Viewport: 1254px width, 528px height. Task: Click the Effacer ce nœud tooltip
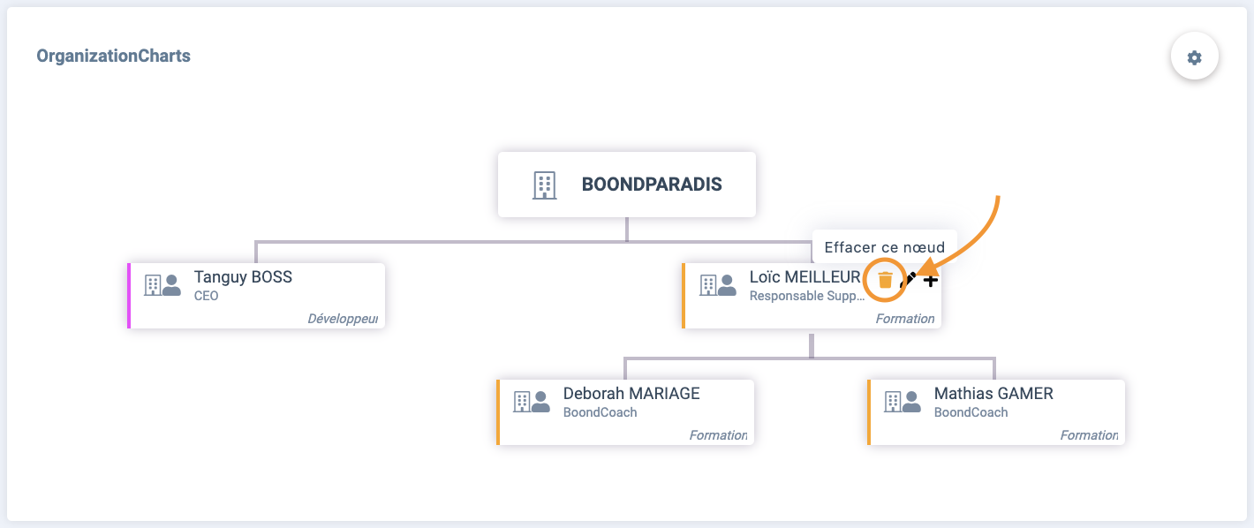885,247
